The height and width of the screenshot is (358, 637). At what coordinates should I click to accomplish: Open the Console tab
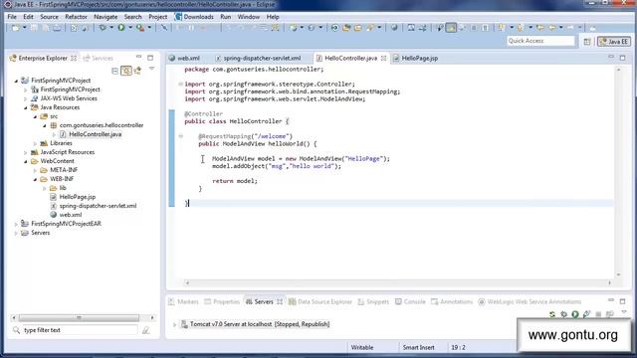pos(410,301)
